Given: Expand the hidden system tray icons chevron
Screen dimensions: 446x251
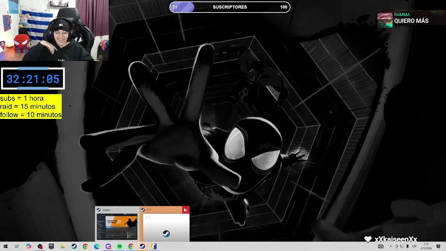Looking at the screenshot, I should point(390,246).
